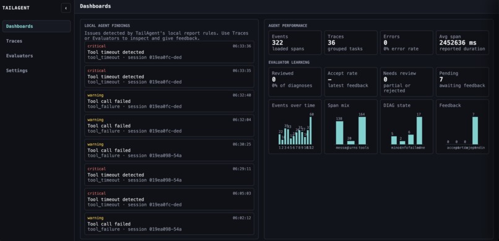Select the tool call failed warning at 06:32:04
Image resolution: width=499 pixels, height=241 pixels.
pyautogui.click(x=169, y=125)
